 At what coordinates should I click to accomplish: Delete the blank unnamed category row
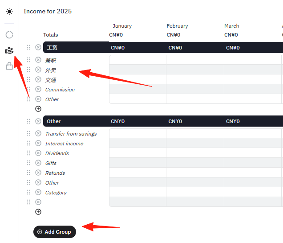[38, 202]
